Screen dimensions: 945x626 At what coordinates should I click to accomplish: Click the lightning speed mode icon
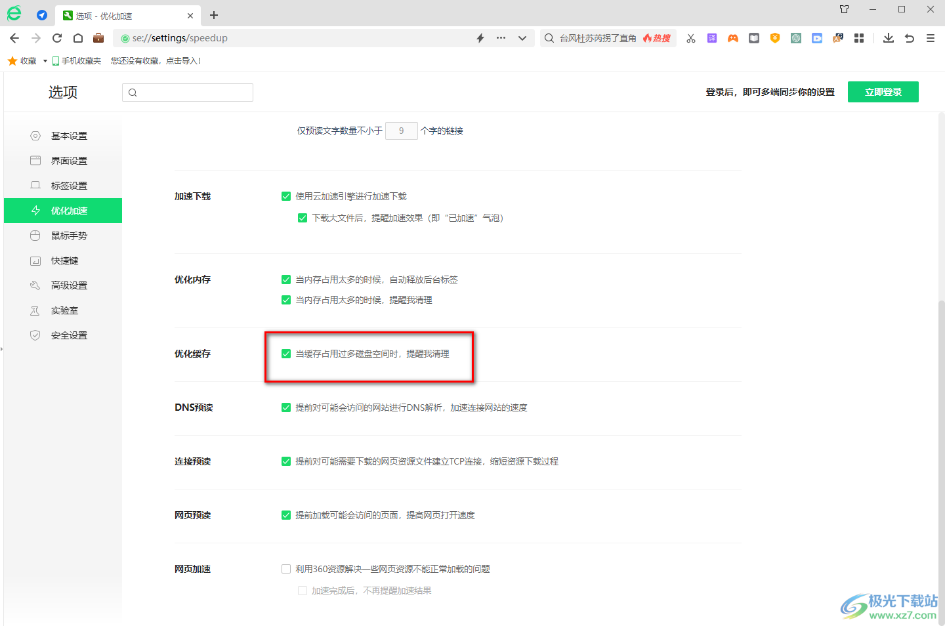click(x=480, y=38)
